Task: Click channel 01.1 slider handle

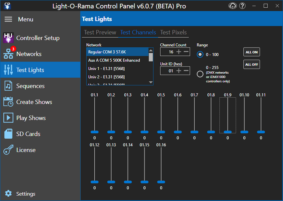Action: pyautogui.click(x=94, y=132)
